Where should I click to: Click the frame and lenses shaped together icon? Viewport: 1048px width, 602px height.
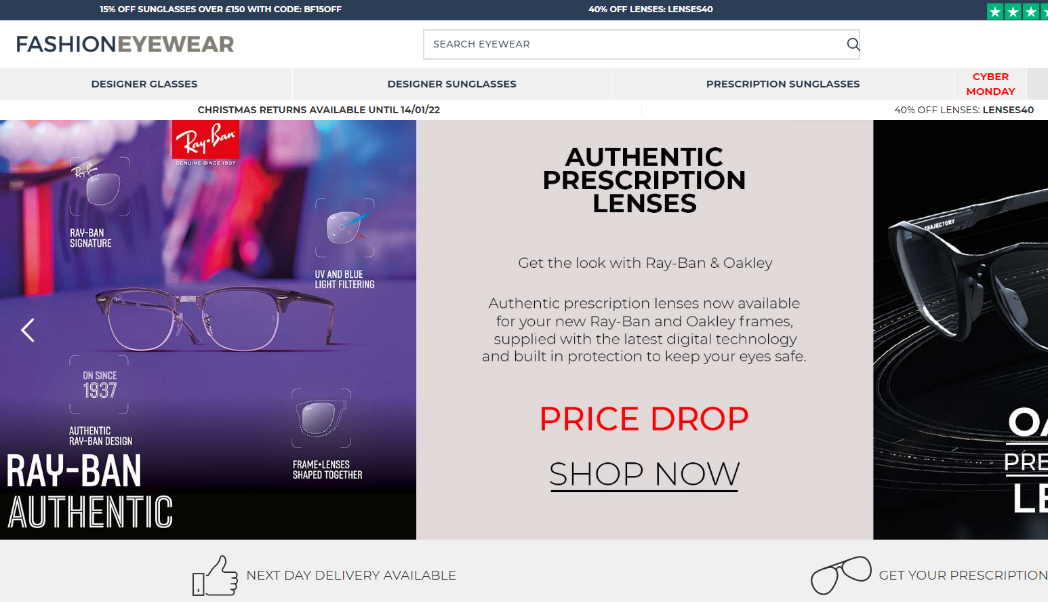point(321,418)
